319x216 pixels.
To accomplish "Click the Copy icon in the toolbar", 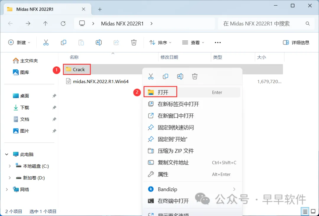I will point(64,42).
